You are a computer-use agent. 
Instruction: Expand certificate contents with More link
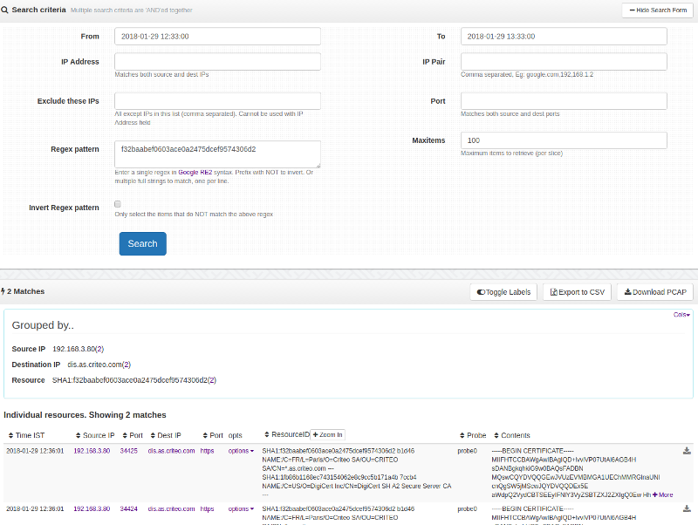point(662,494)
